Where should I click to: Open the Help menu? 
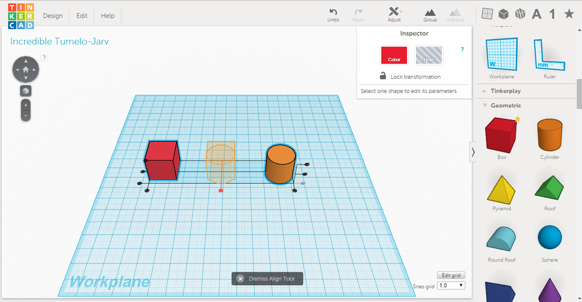point(107,16)
